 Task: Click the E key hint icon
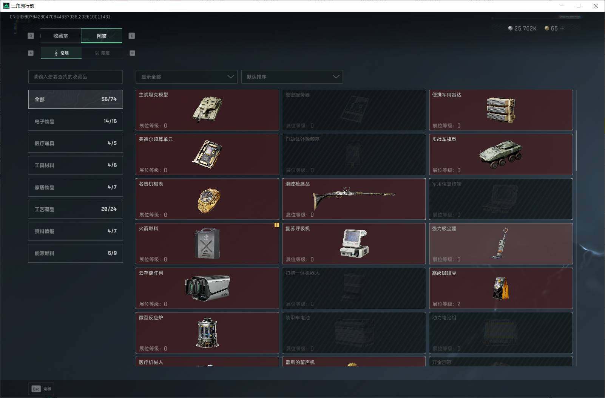(x=132, y=36)
